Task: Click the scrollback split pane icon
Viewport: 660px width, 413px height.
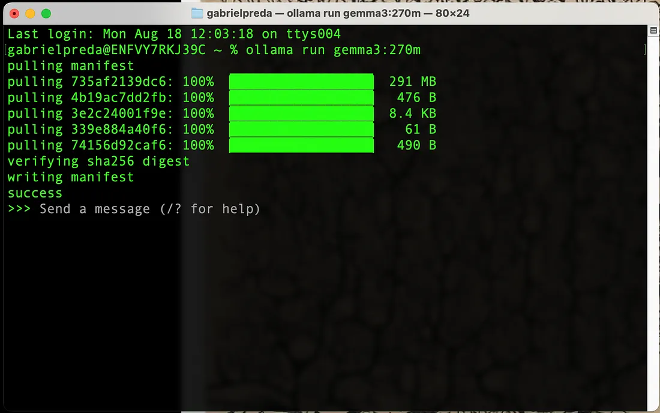Action: click(653, 30)
